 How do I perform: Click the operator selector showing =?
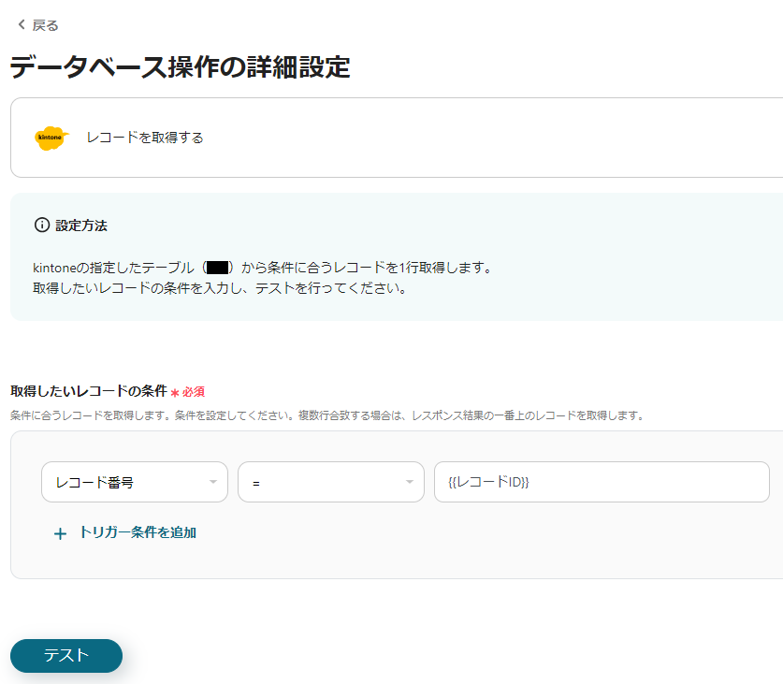330,482
